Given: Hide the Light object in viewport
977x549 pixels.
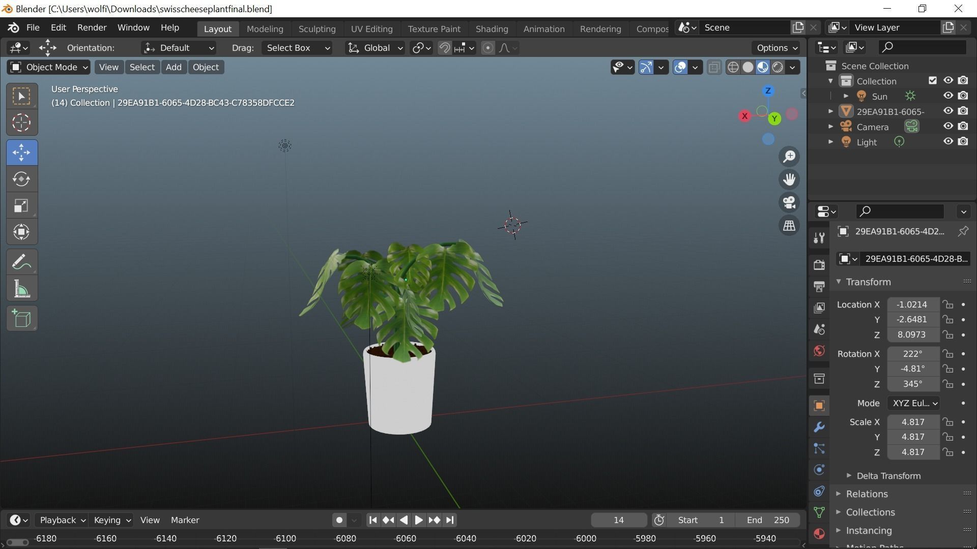Looking at the screenshot, I should tap(948, 141).
